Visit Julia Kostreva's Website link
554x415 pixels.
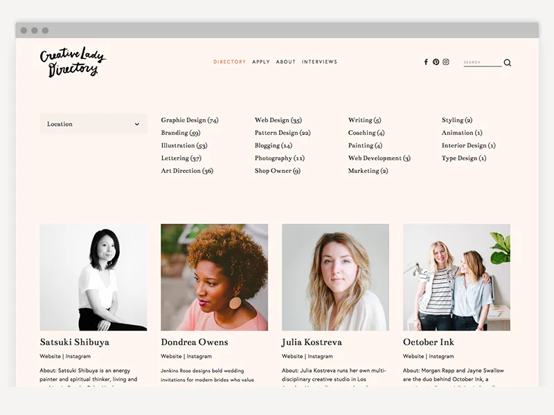[x=292, y=356]
